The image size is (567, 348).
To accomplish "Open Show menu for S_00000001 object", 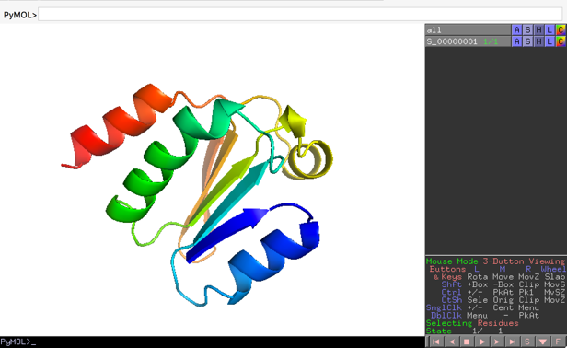I will coord(528,41).
